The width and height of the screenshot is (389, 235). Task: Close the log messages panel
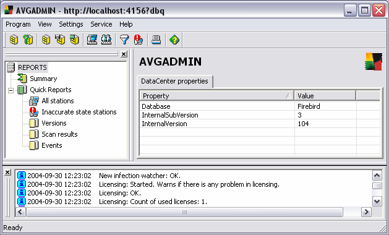(7, 172)
